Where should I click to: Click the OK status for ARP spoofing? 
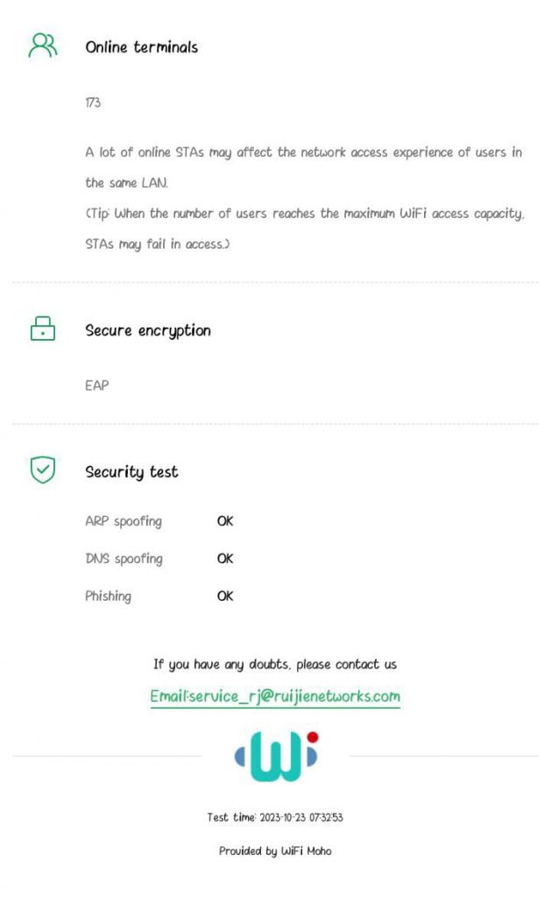click(x=225, y=521)
